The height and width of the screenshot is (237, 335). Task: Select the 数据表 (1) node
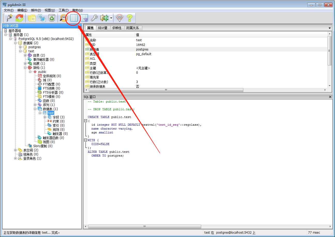coord(50,109)
